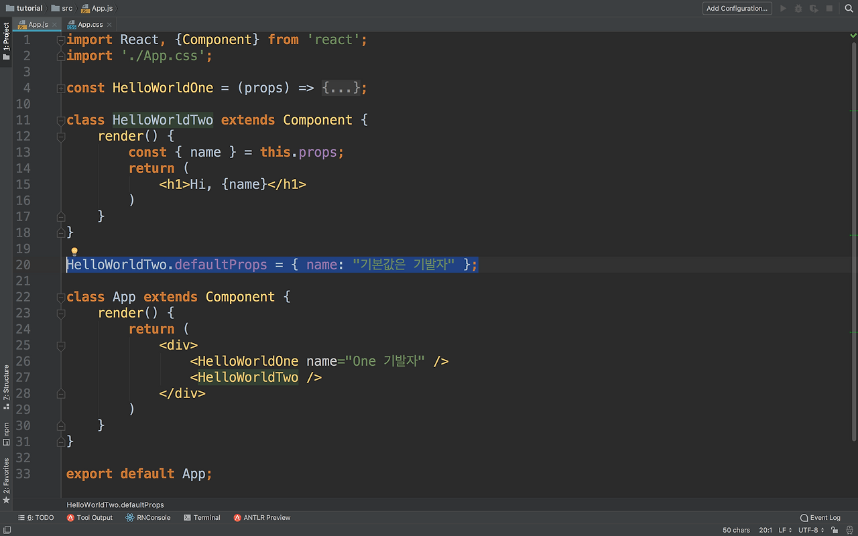Click the name="One 기발자" attribute

point(366,361)
